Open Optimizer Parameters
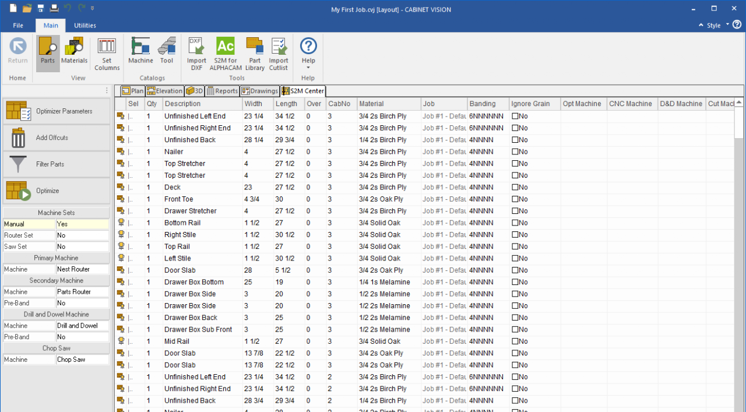 56,111
